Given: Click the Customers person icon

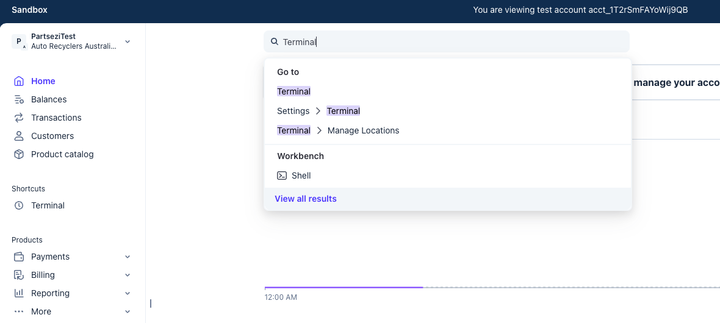Looking at the screenshot, I should [x=19, y=136].
